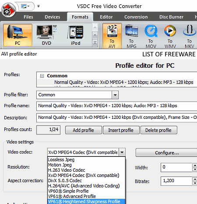Switch to the Formats tab
197x204 pixels.
pos(80,17)
